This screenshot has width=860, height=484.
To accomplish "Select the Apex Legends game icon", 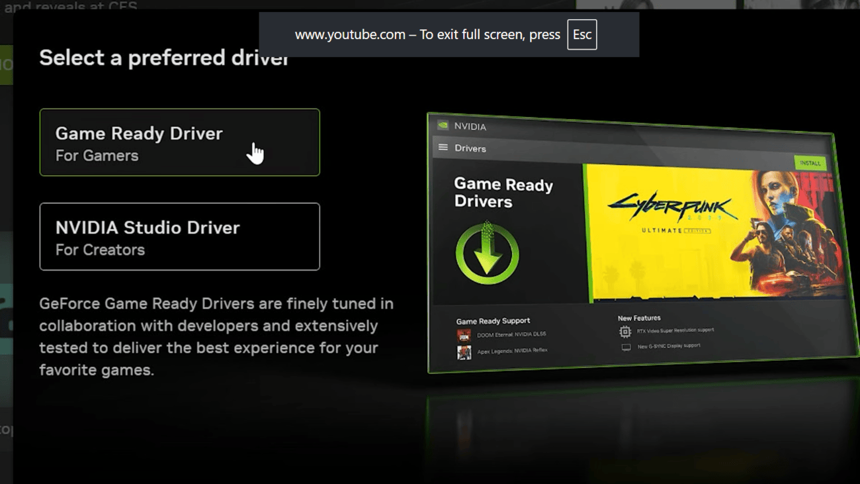I will [464, 352].
